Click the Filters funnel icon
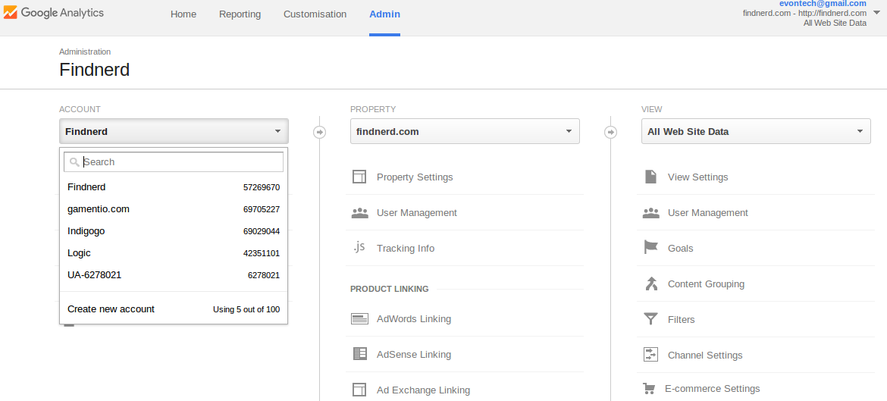 650,319
